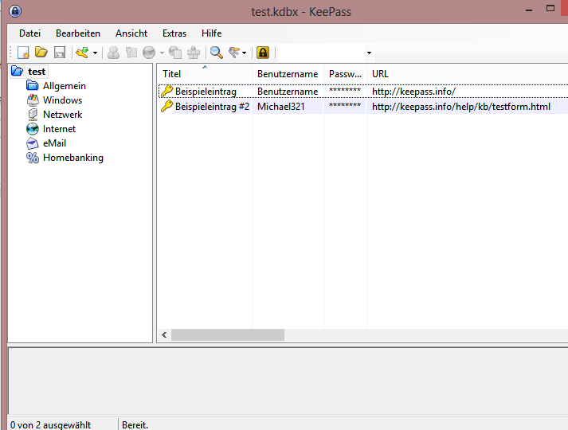Image resolution: width=568 pixels, height=430 pixels.
Task: Select the Internet group in tree
Action: [59, 129]
